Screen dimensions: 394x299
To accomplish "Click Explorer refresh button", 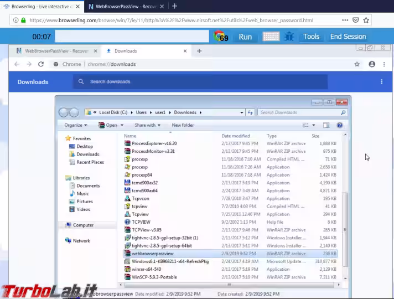I will [250, 112].
